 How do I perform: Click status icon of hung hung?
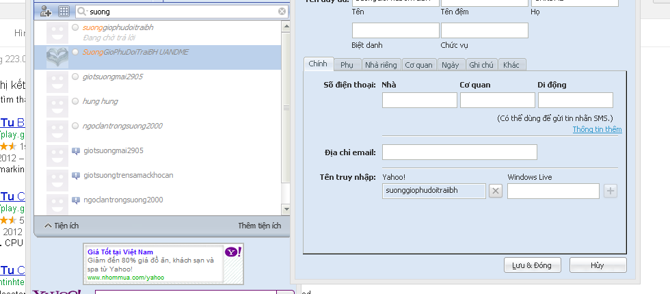pos(75,101)
